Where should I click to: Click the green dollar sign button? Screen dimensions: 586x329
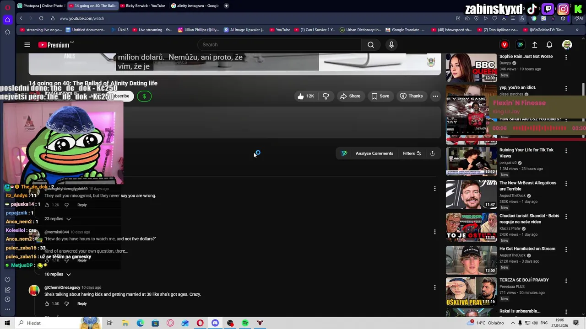pyautogui.click(x=144, y=96)
